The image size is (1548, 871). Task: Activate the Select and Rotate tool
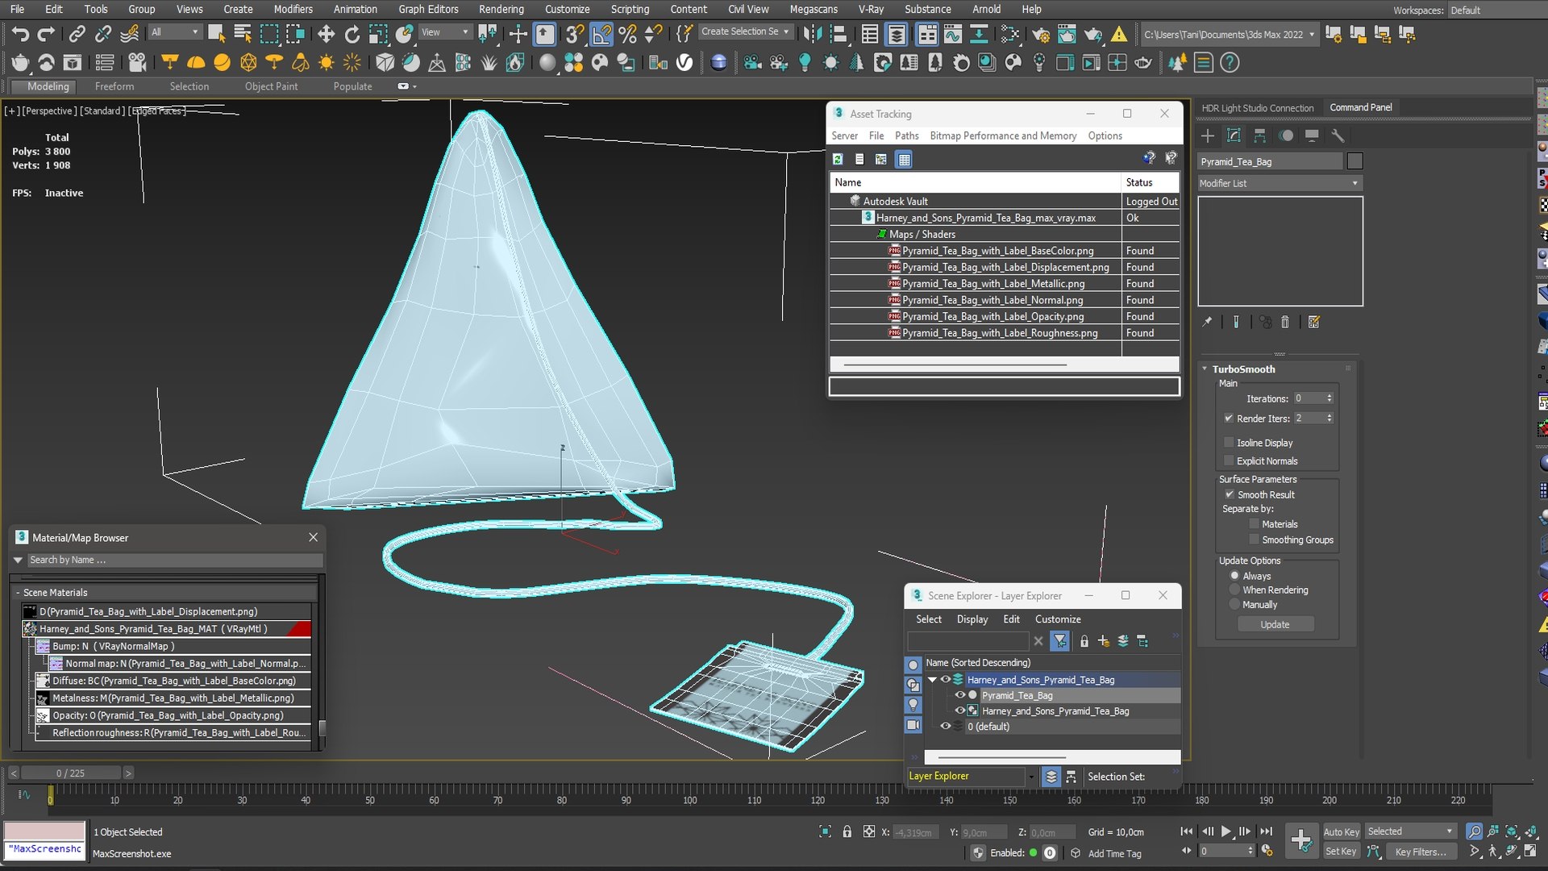(352, 34)
